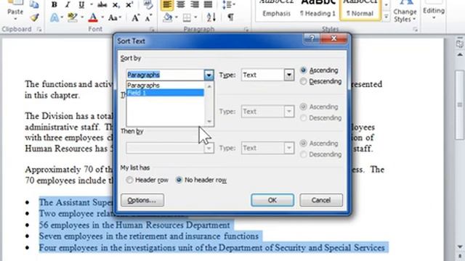Click dropdown list scroll up arrow
This screenshot has height=261, width=465.
coord(209,86)
